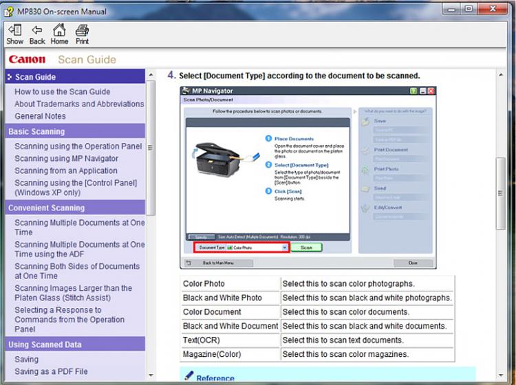The image size is (516, 385).
Task: Minimize the On-screen Manual window
Action: click(x=451, y=9)
